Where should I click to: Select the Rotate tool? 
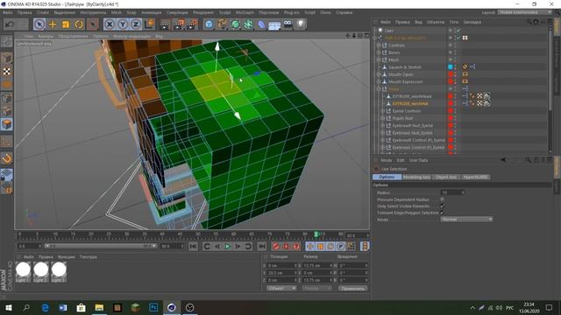pos(79,24)
